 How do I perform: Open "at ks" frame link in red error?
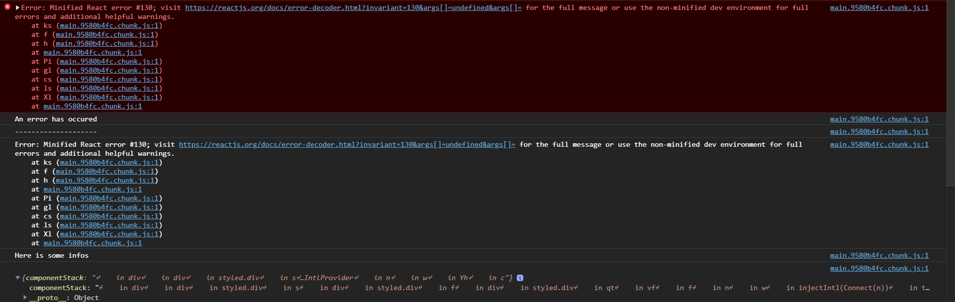[109, 25]
